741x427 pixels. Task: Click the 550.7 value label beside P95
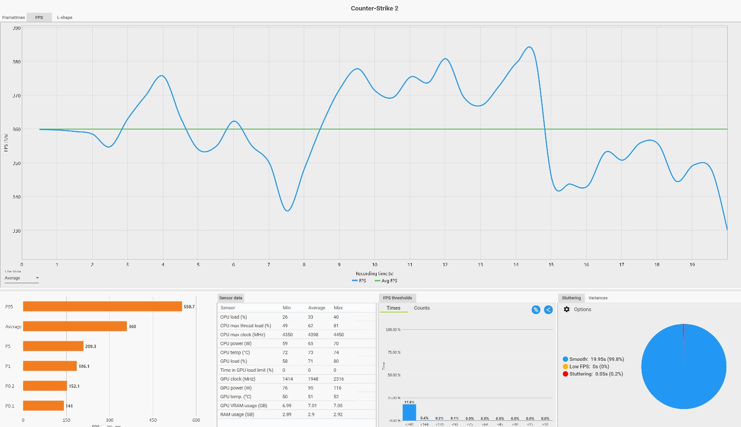[189, 307]
